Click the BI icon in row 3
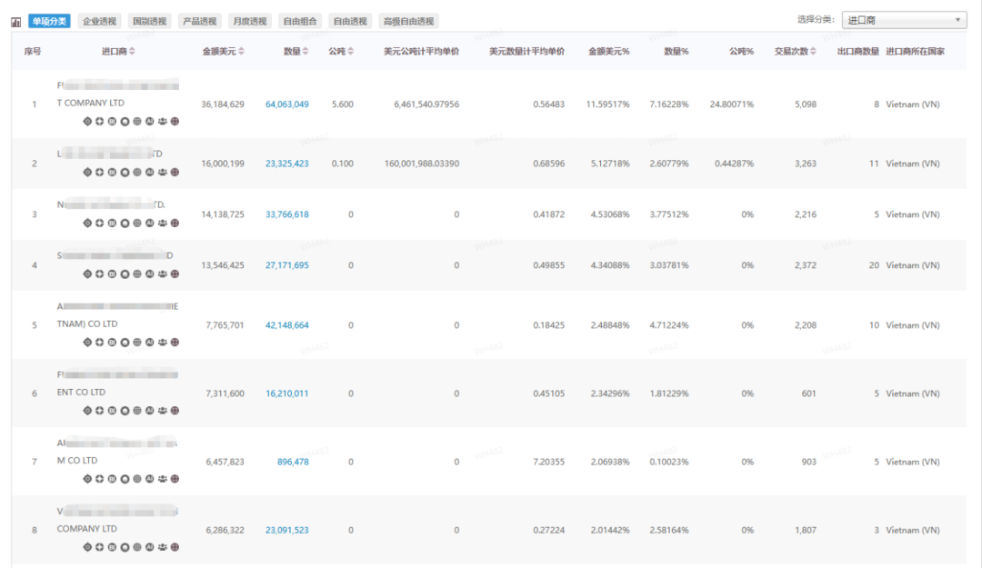This screenshot has width=982, height=568. 113,223
